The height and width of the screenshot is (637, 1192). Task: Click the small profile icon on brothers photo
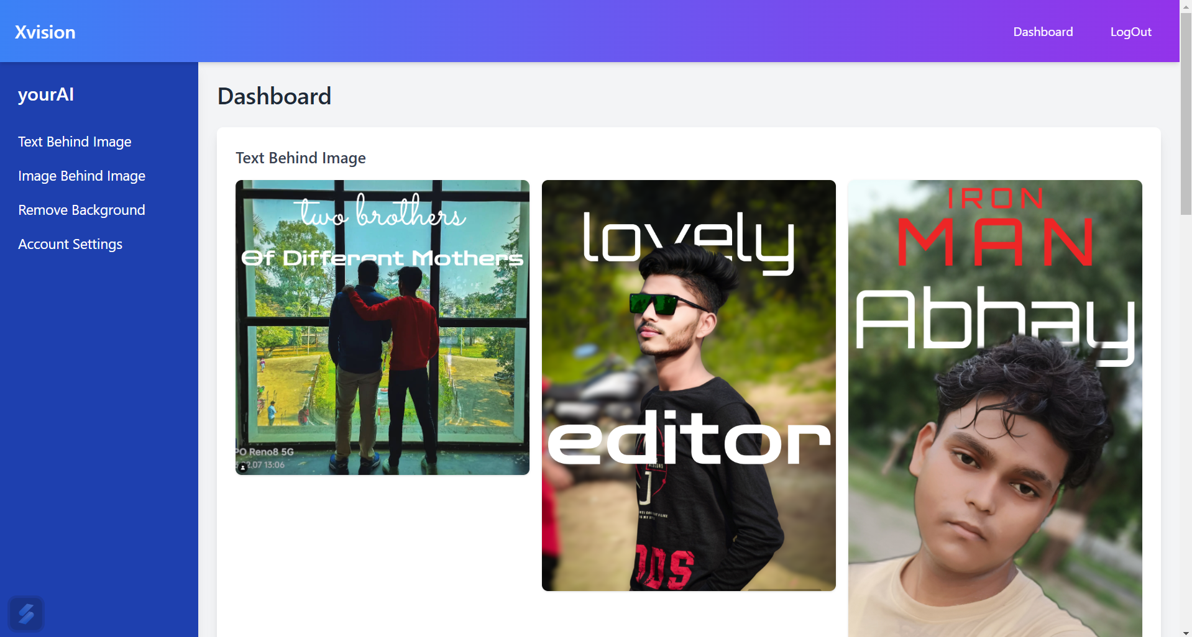click(x=242, y=468)
